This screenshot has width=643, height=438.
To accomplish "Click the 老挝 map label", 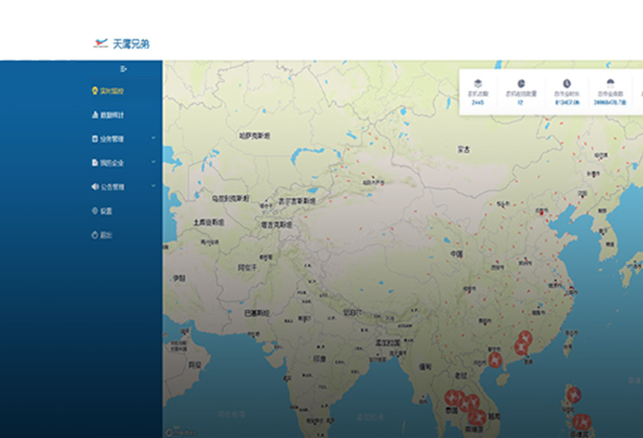I will [461, 376].
